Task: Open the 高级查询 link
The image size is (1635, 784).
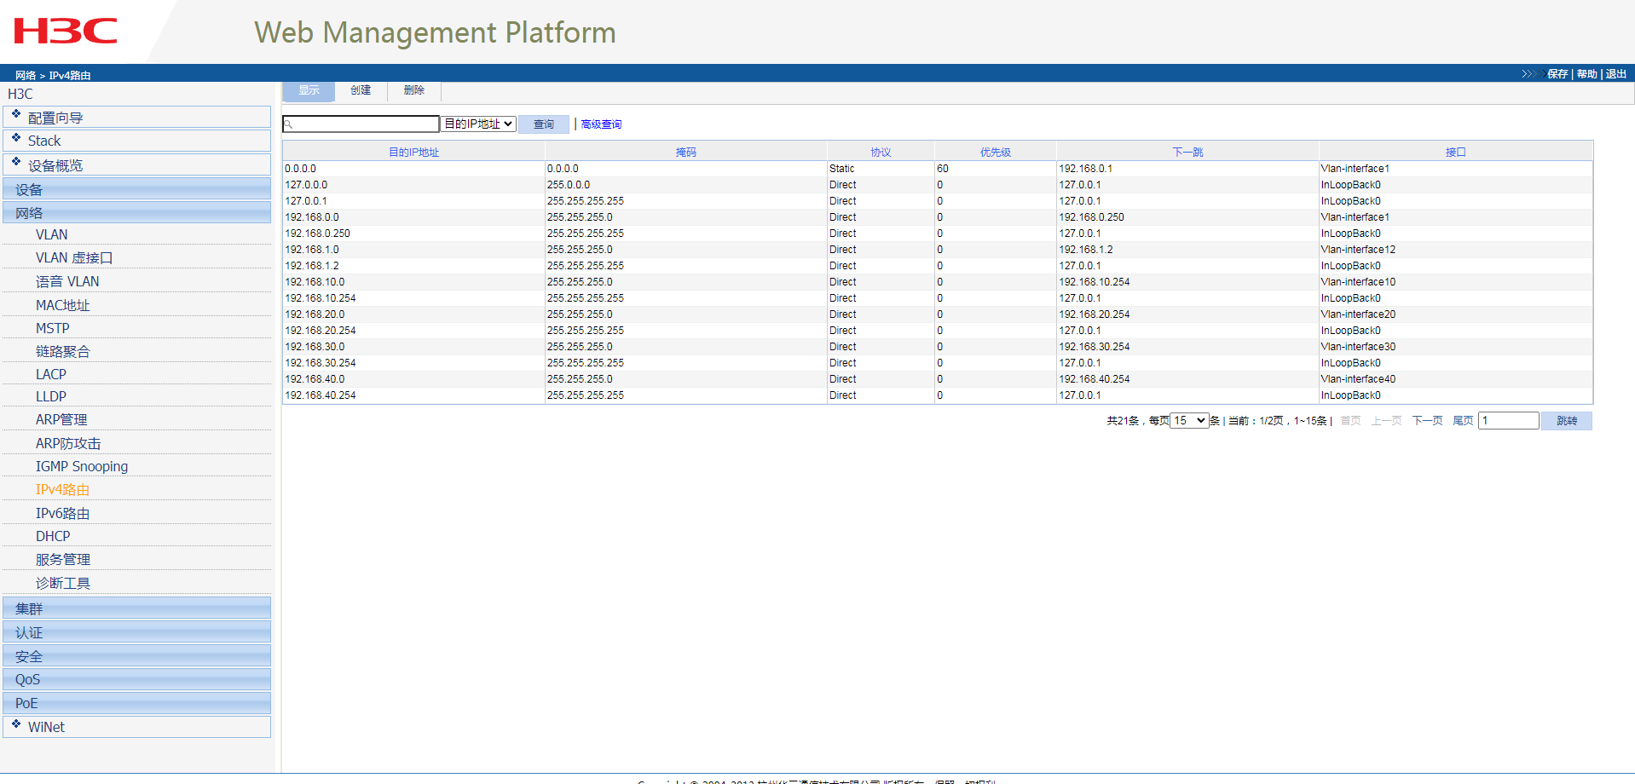Action: (601, 124)
